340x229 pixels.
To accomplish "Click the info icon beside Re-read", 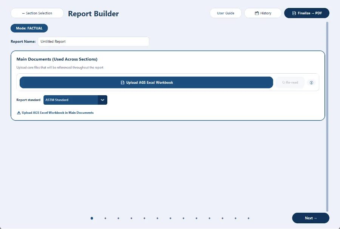I will [x=311, y=82].
